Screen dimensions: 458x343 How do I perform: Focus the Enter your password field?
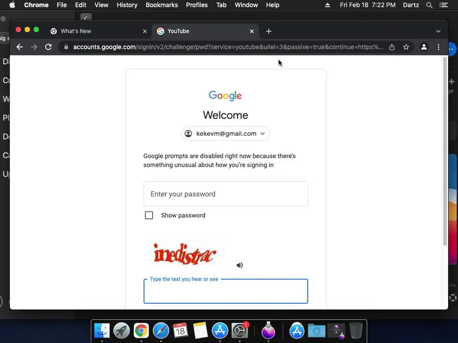tap(225, 194)
